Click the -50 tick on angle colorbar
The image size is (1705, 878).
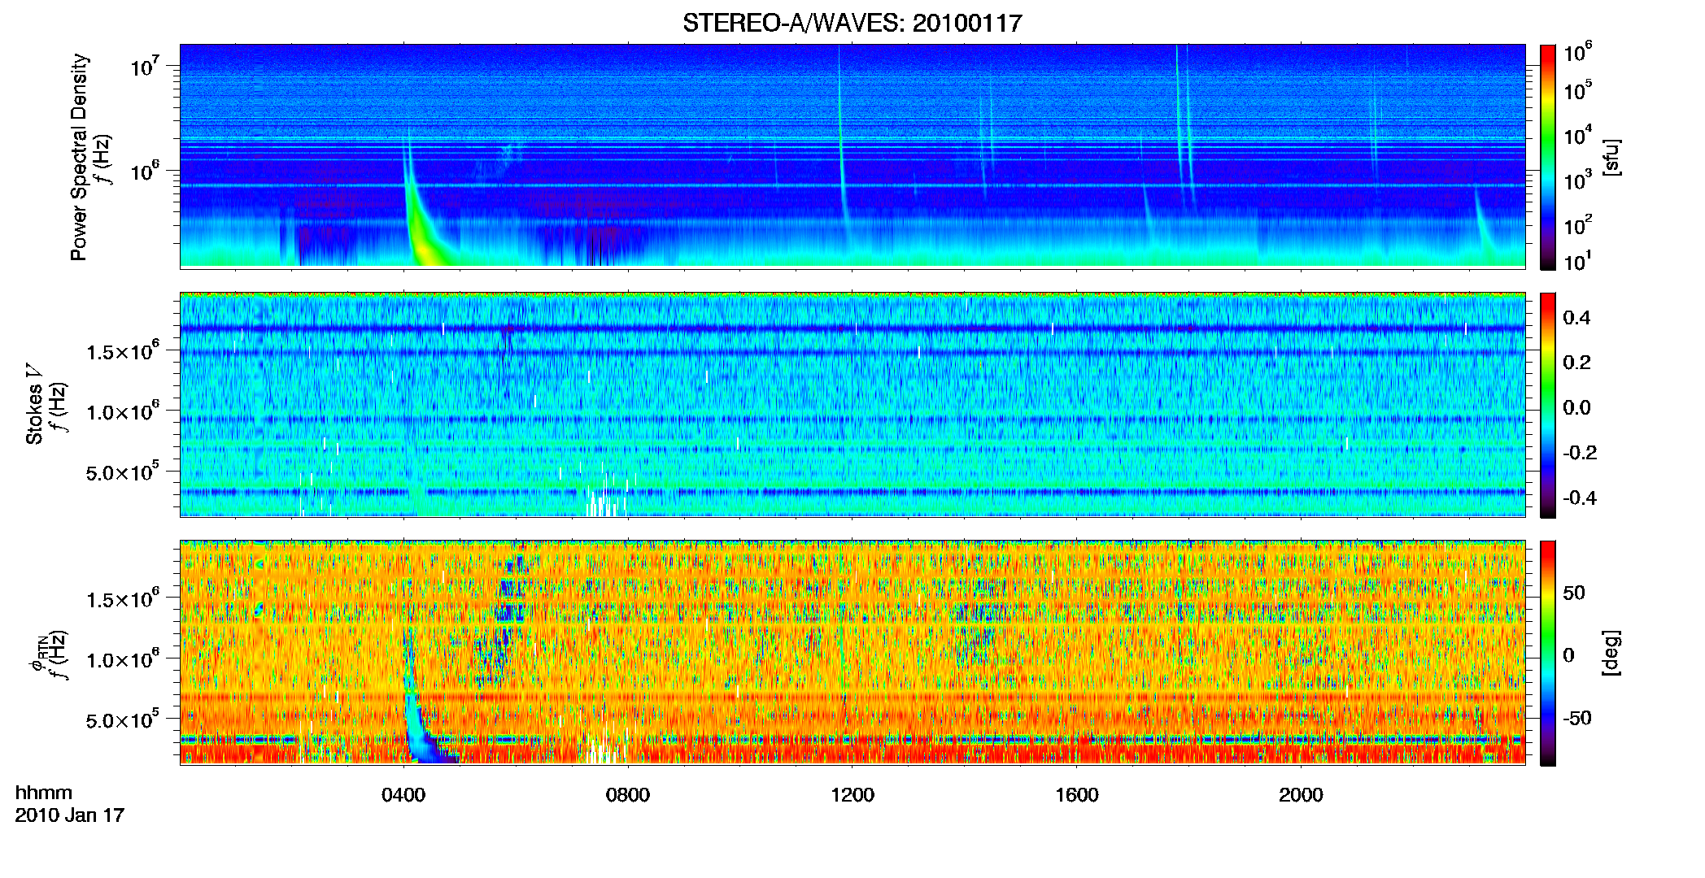(1576, 719)
